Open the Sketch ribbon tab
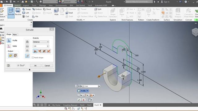198x111 pixels. pos(17,6)
